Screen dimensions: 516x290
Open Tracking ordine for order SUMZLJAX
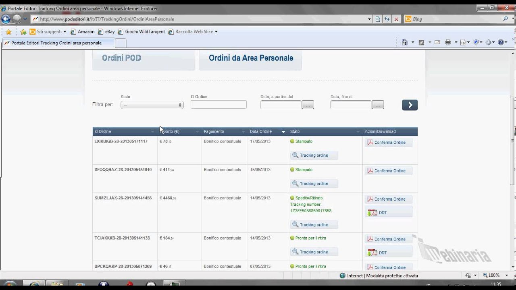pos(314,225)
